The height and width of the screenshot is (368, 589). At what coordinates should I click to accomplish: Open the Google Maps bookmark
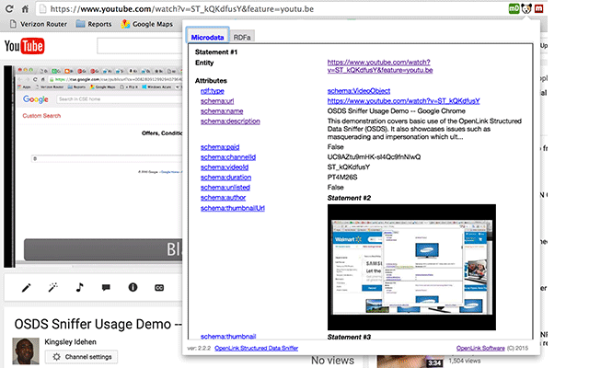tap(147, 24)
